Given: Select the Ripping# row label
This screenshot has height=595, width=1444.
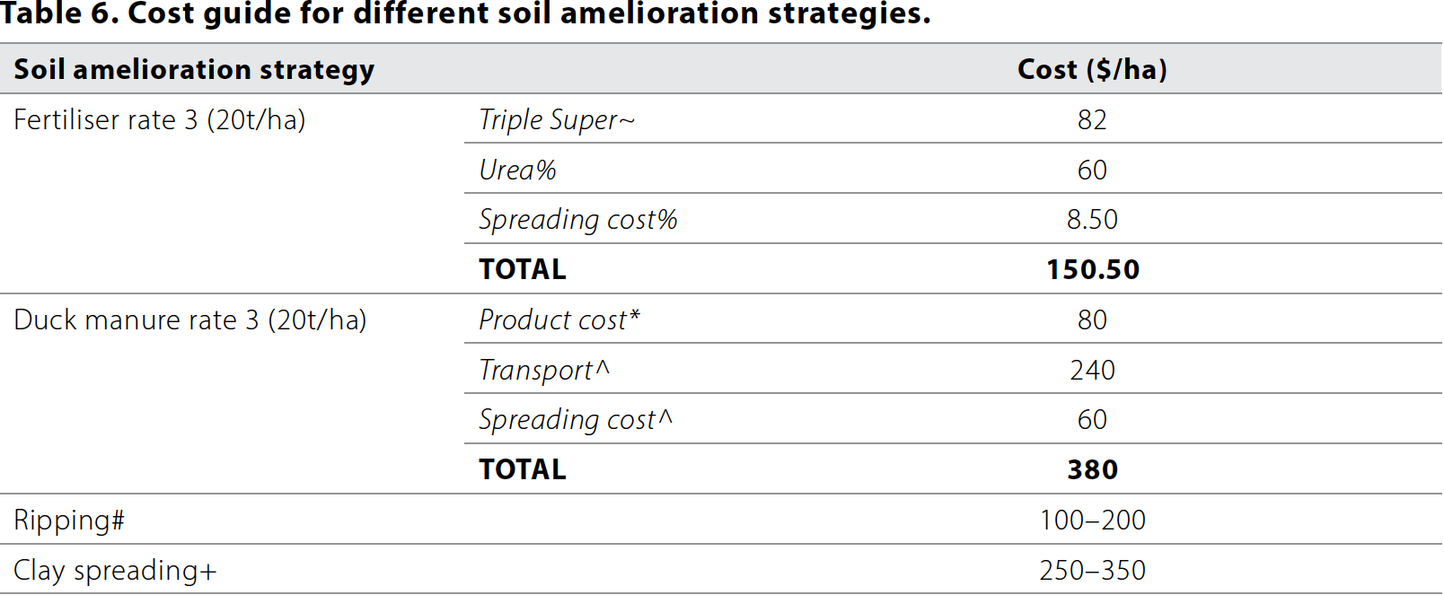Looking at the screenshot, I should (69, 521).
